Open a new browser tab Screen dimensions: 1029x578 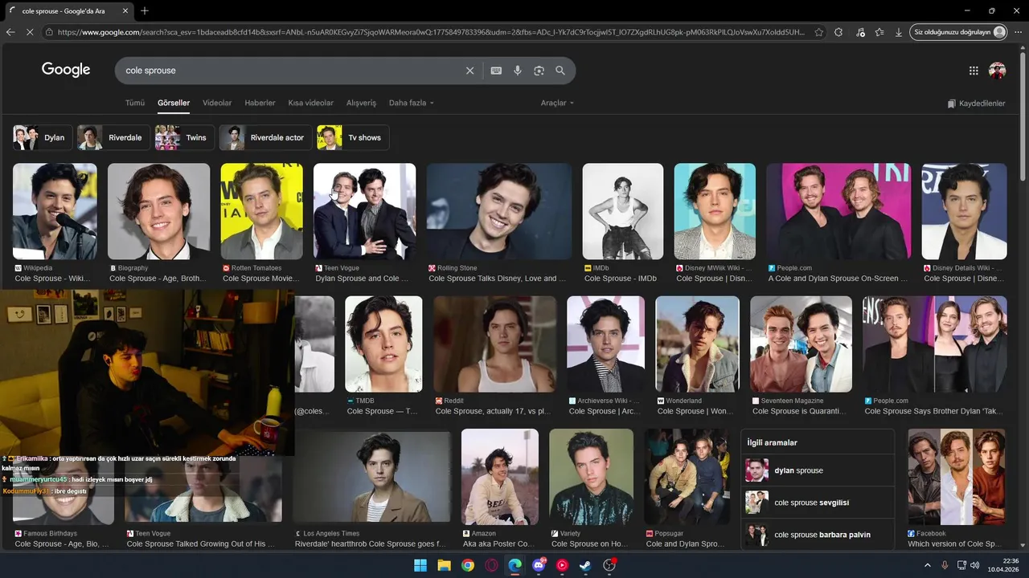pyautogui.click(x=145, y=10)
